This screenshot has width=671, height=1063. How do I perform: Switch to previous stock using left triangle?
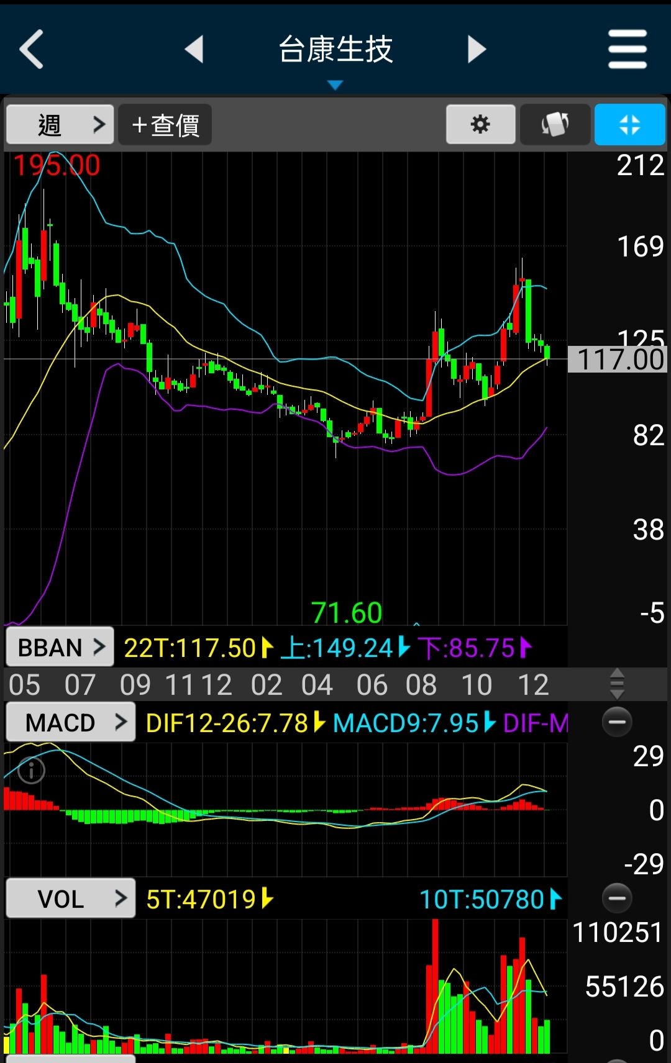tap(194, 49)
